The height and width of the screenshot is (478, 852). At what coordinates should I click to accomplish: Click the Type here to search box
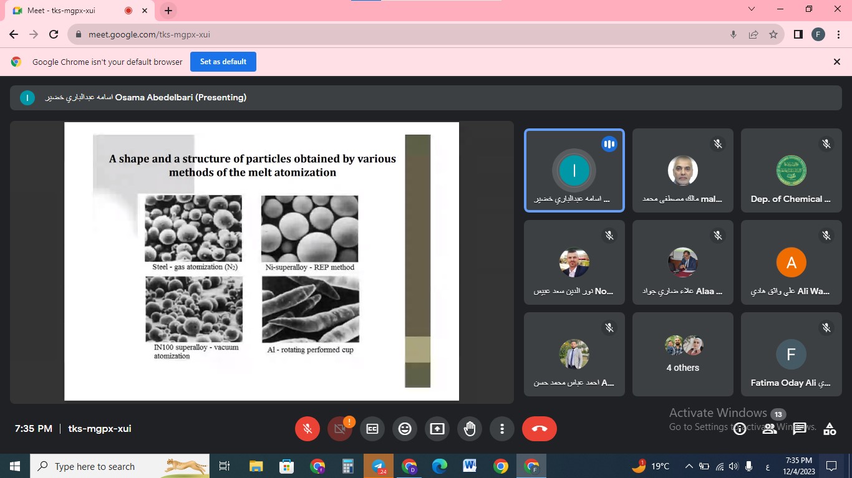tap(120, 466)
